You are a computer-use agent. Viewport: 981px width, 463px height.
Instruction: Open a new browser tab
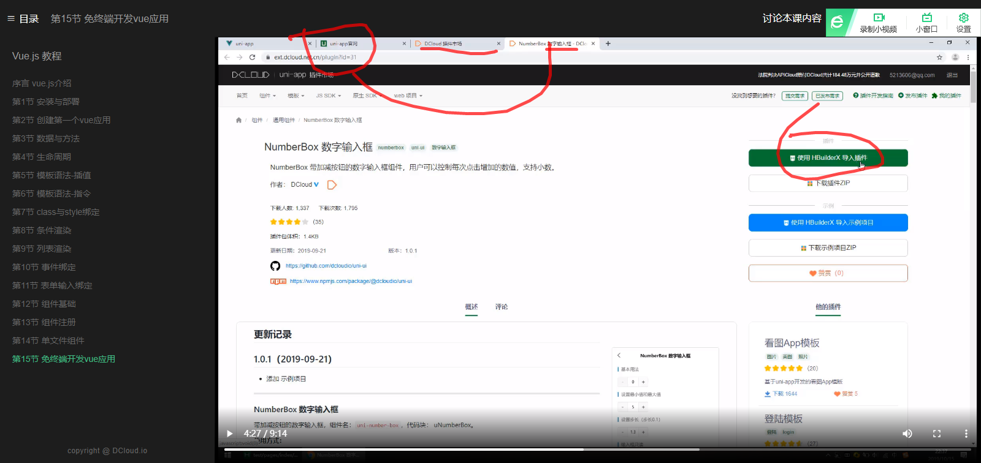coord(608,43)
